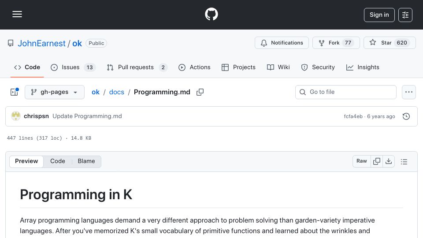This screenshot has width=423, height=238.
Task: Copy raw file contents icon
Action: click(x=377, y=161)
